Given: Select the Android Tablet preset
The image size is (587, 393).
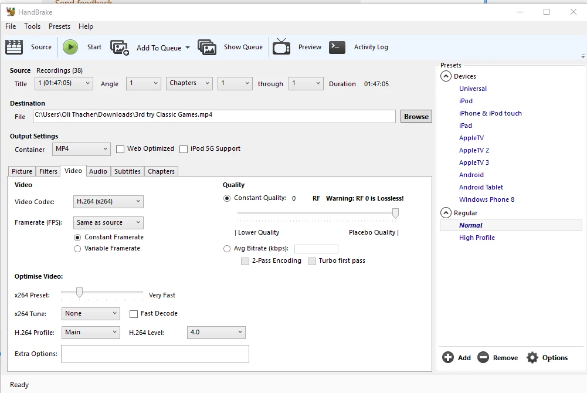Looking at the screenshot, I should pyautogui.click(x=481, y=187).
